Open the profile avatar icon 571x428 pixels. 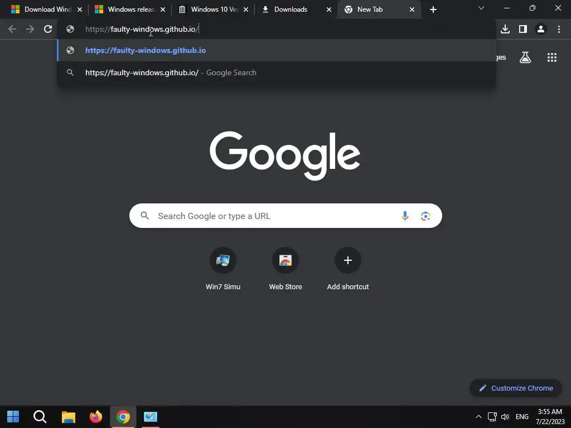tap(541, 29)
